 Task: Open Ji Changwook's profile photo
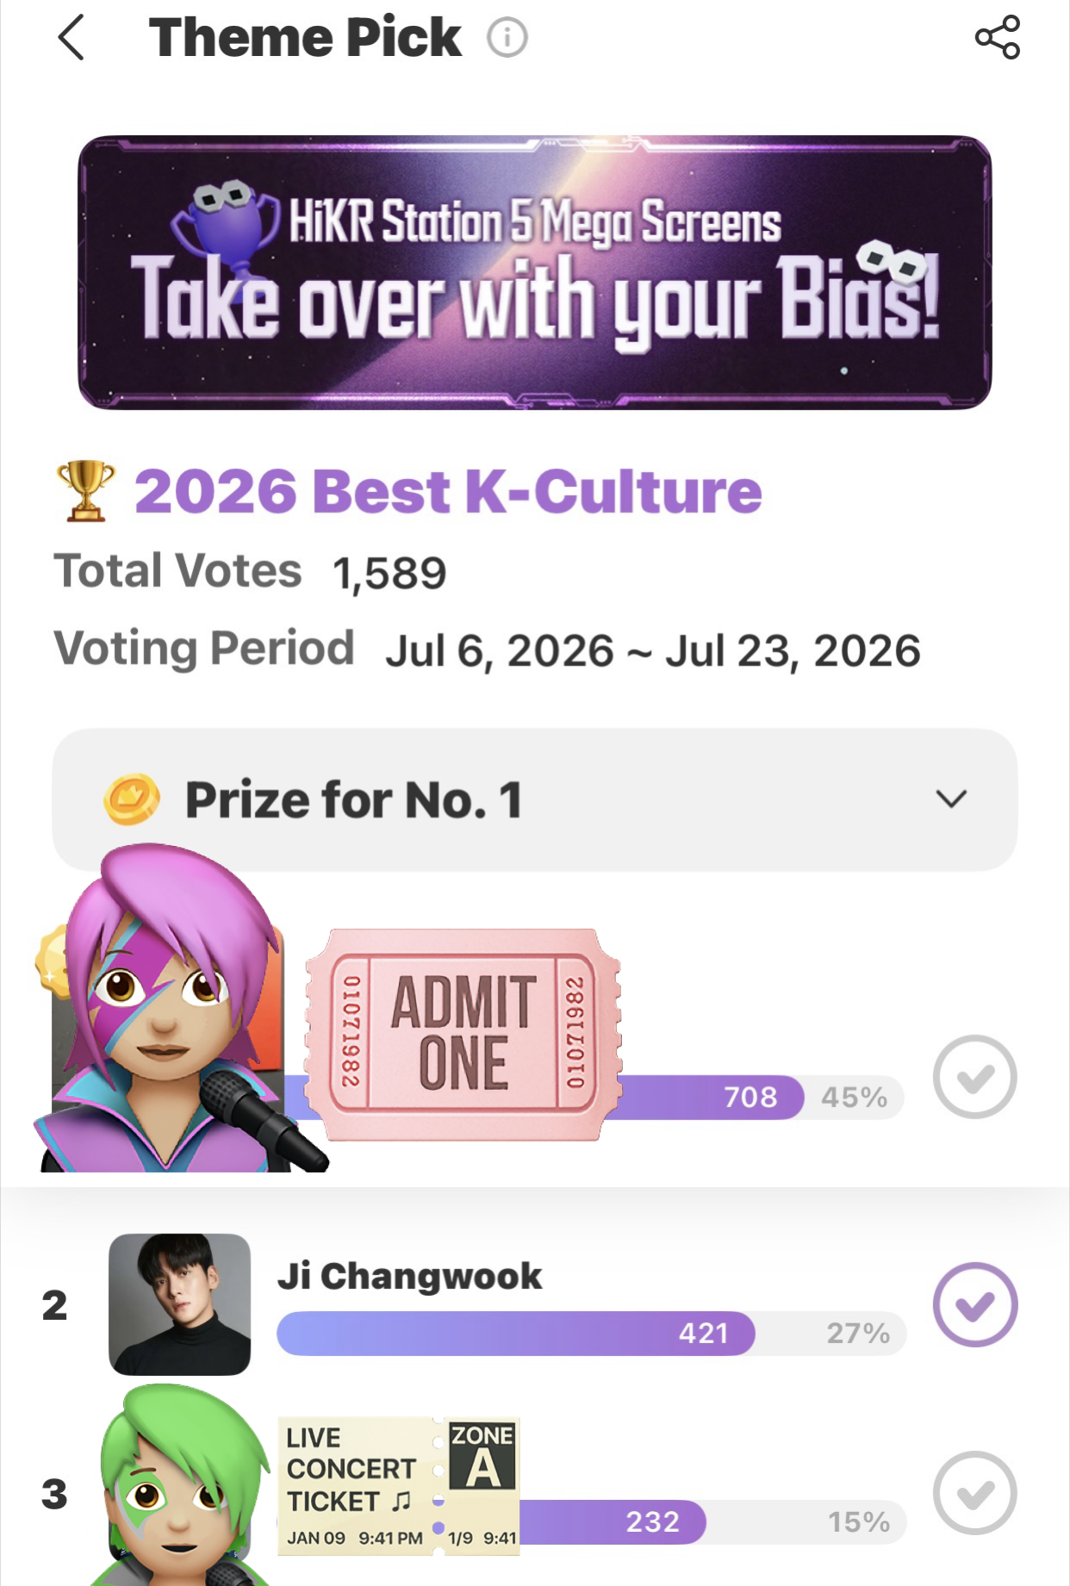coord(179,1304)
